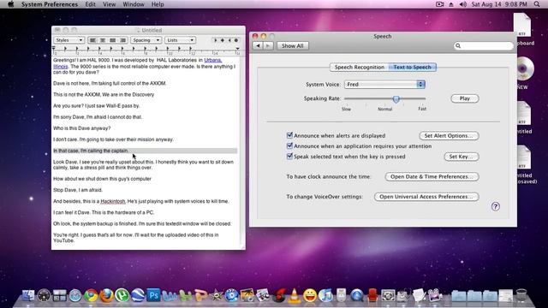This screenshot has height=308, width=548.
Task: Click the word Hackintosh in TextEdit
Action: (x=112, y=201)
